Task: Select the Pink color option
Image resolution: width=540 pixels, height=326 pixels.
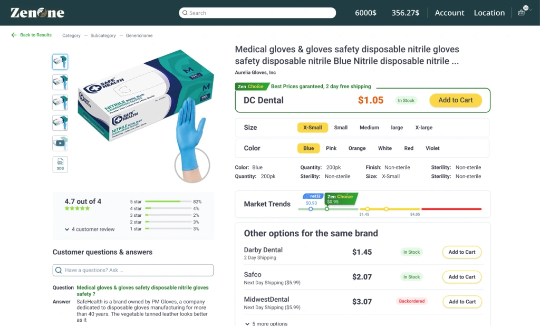Action: [x=331, y=148]
